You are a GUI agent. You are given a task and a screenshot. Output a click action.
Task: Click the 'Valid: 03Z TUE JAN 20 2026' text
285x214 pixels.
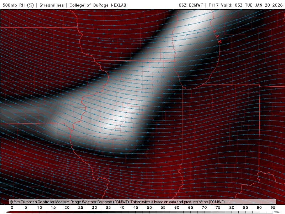pyautogui.click(x=252, y=5)
